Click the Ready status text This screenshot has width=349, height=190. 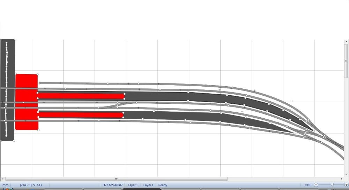[163, 185]
